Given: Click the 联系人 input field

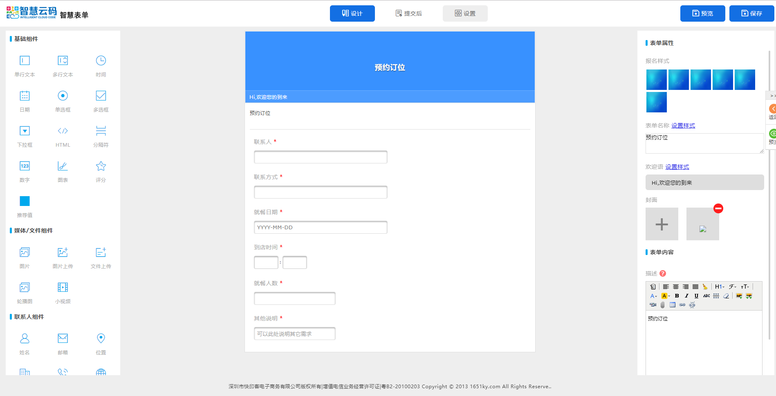Looking at the screenshot, I should [320, 157].
